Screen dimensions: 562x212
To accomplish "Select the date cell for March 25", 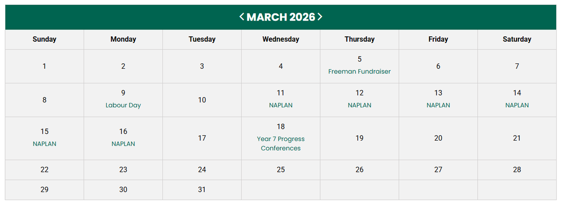I will click(281, 170).
